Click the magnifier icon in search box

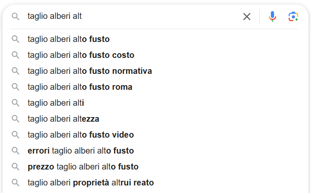coord(16,16)
